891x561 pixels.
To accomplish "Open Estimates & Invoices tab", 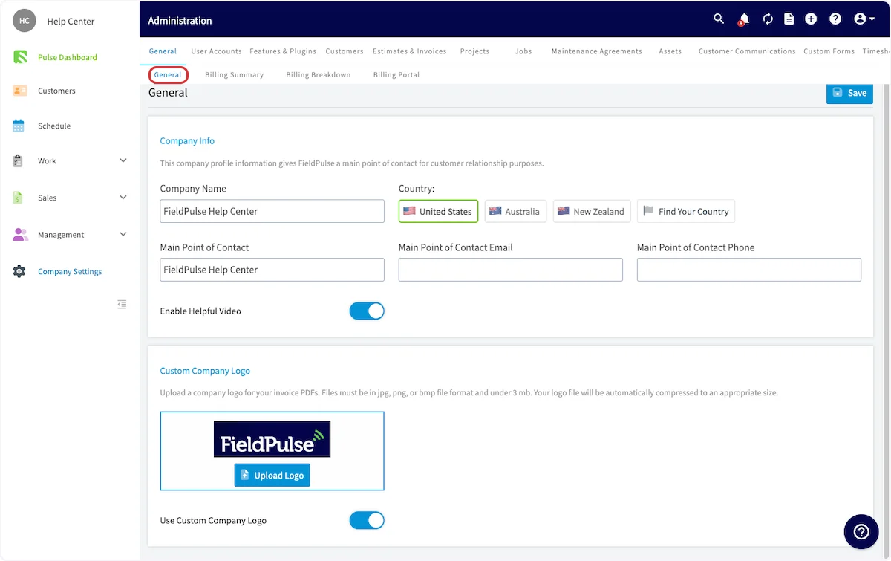I will [410, 51].
